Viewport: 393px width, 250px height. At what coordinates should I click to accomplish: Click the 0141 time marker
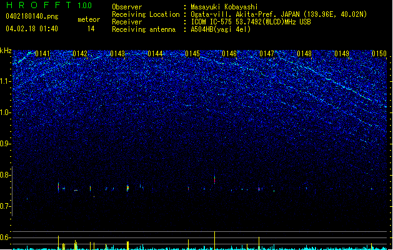[42, 54]
